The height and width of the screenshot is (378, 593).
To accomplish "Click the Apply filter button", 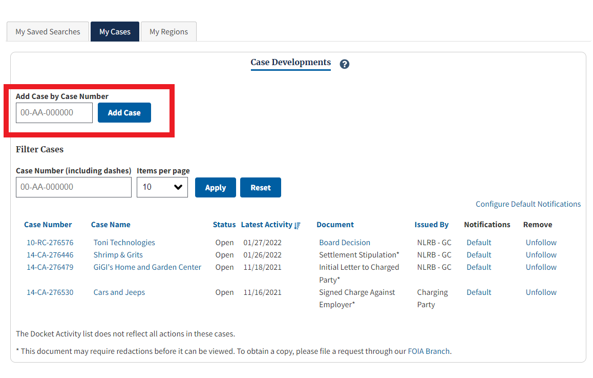I will 215,188.
